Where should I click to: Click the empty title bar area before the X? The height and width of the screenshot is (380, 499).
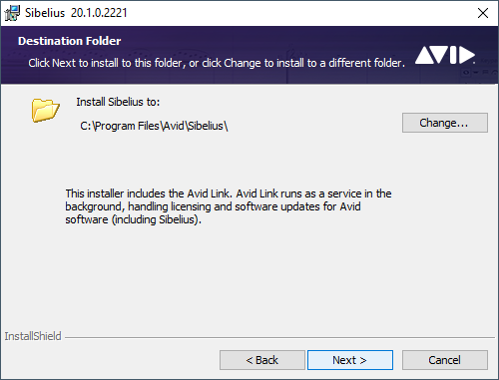point(299,13)
